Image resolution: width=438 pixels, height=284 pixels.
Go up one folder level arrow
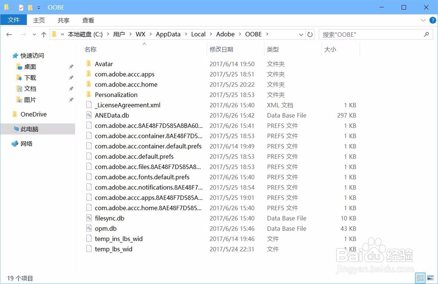pos(43,35)
